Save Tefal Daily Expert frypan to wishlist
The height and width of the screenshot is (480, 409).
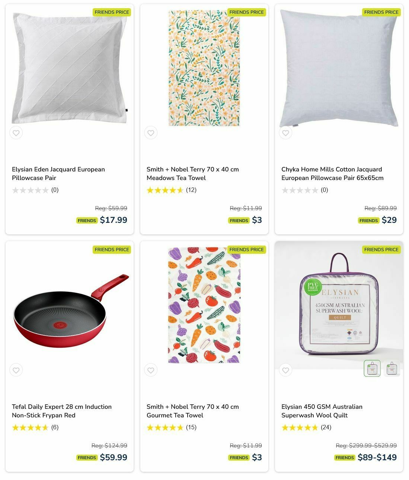pyautogui.click(x=16, y=370)
